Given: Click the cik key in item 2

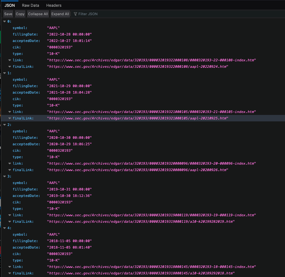Looking at the screenshot, I should point(16,151).
